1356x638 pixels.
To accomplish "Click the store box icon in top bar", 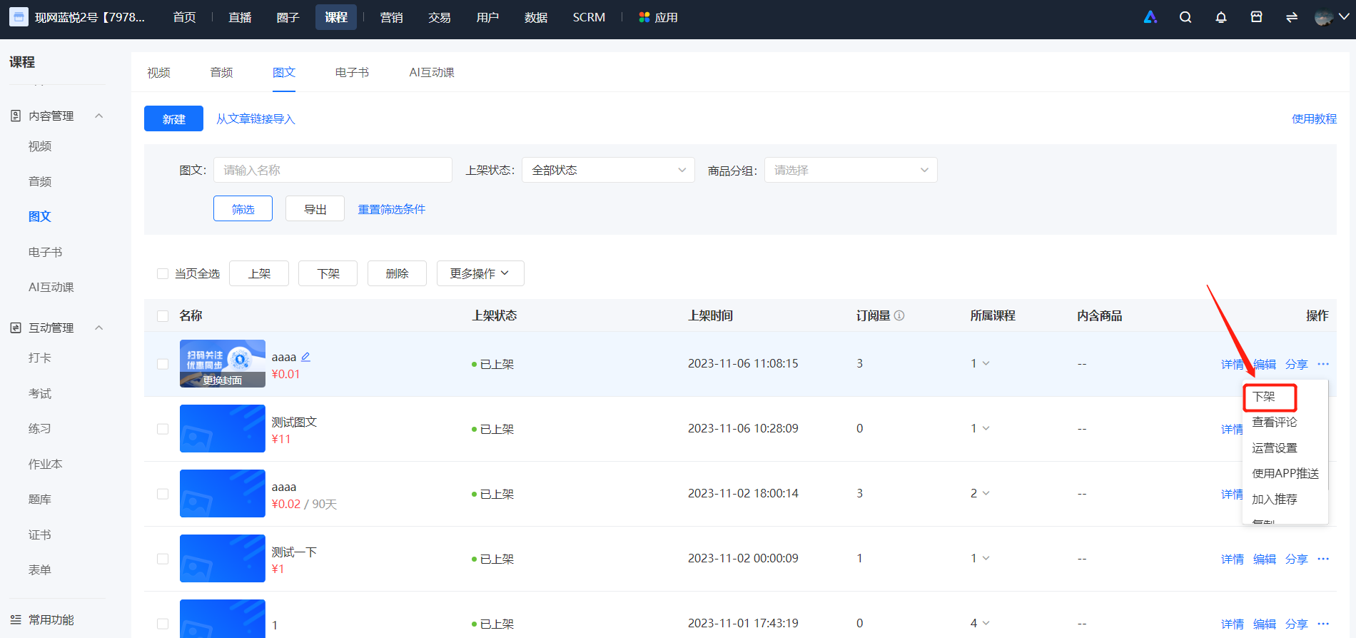I will [x=1257, y=17].
